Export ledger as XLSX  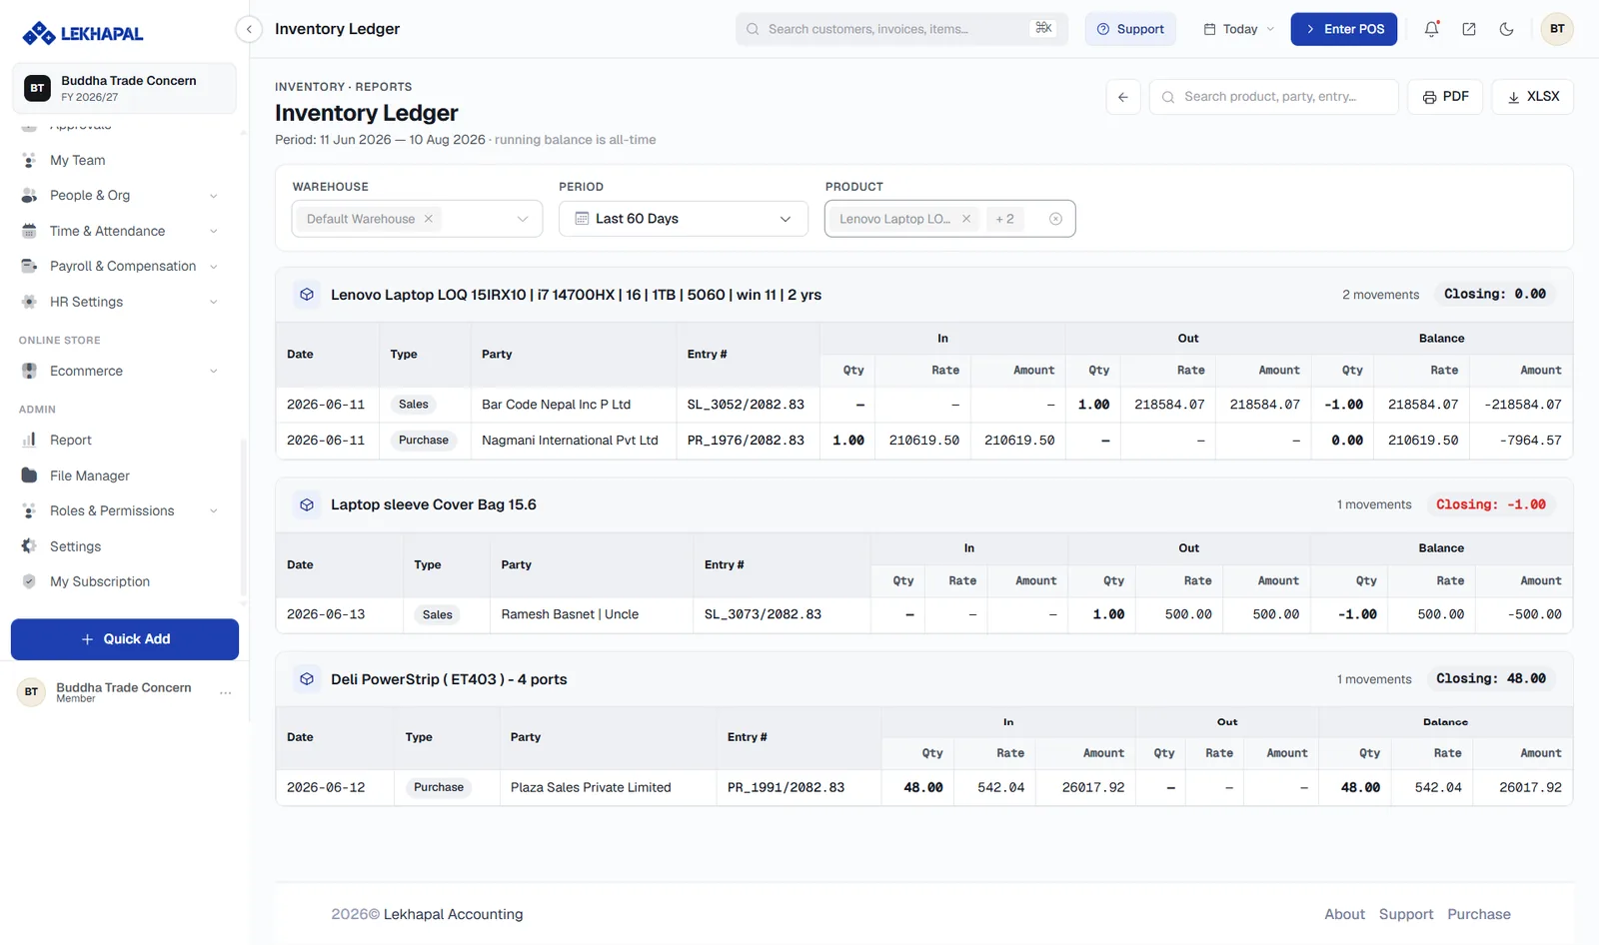click(x=1533, y=97)
